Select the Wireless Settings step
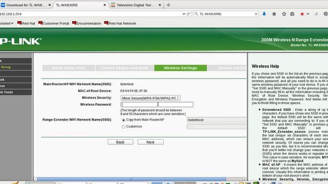Viewport: 328px width, 184px height. (x=180, y=68)
